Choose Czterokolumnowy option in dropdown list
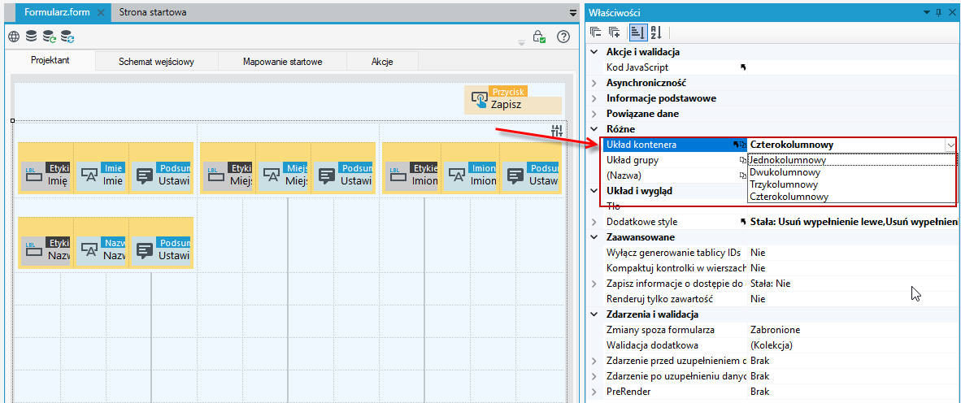The image size is (961, 403). pyautogui.click(x=852, y=197)
